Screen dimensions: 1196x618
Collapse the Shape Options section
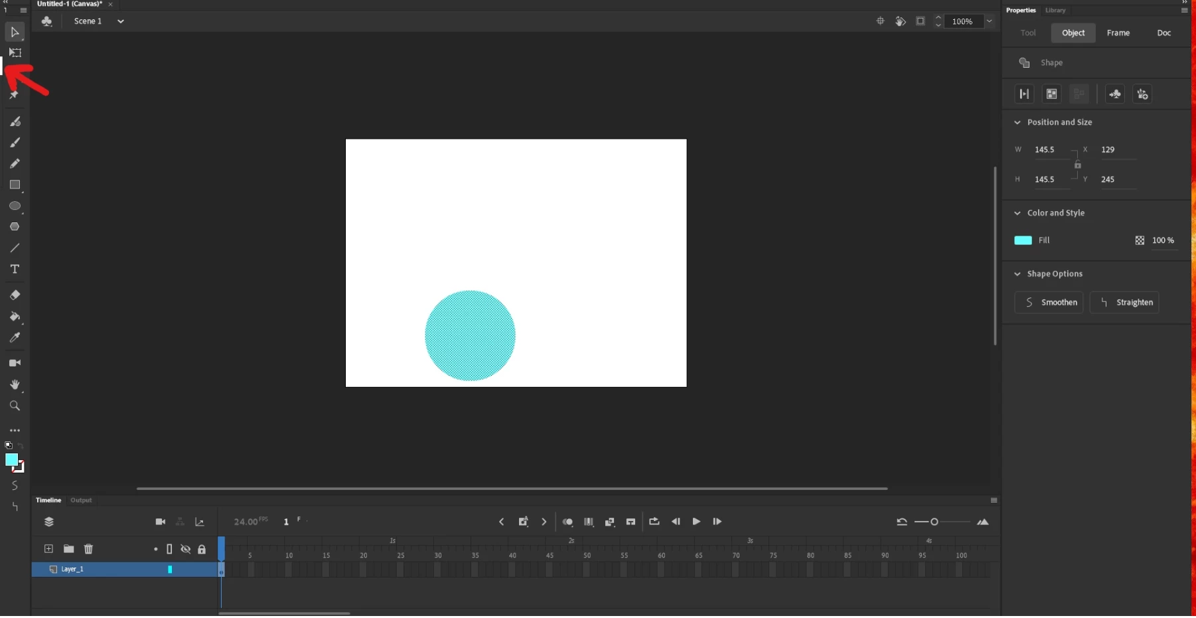coord(1017,274)
